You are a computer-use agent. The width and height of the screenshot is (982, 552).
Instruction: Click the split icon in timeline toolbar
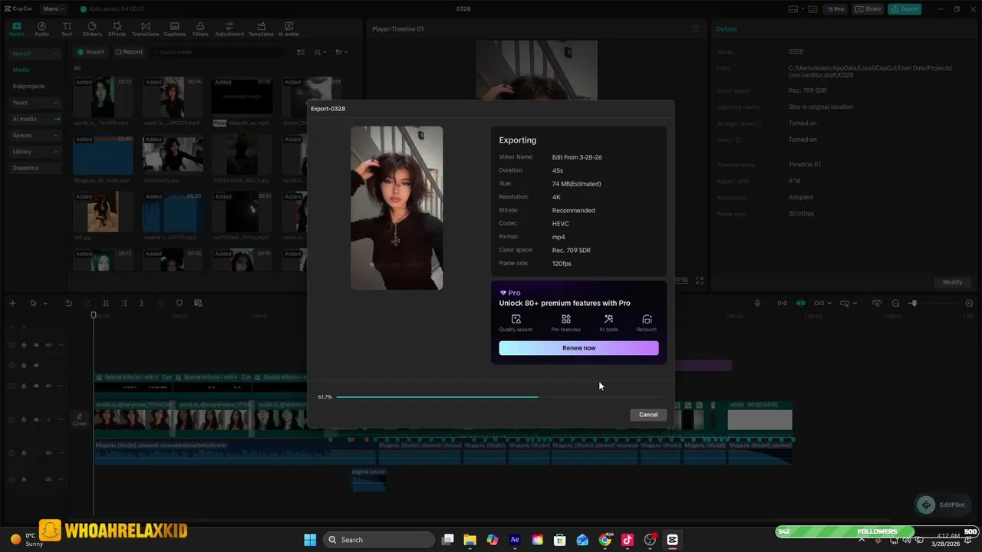click(106, 304)
